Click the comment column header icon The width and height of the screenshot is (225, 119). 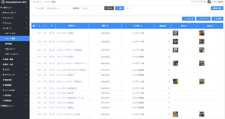[45, 26]
